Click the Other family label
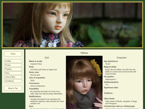This screenshot has height=109, width=145. click(109, 99)
